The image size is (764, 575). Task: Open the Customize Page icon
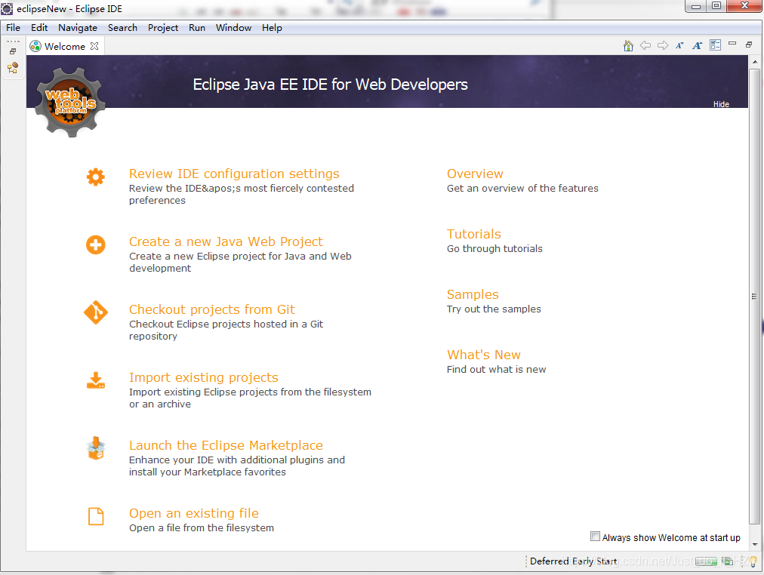(x=715, y=45)
